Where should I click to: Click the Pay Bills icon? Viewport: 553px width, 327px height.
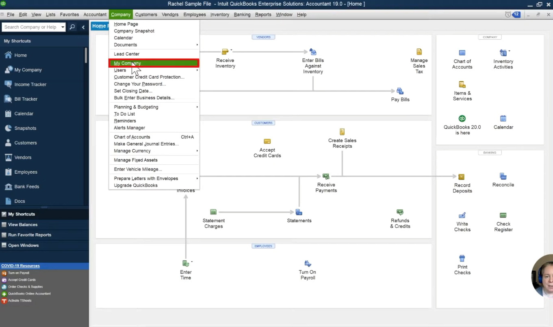[x=400, y=91]
